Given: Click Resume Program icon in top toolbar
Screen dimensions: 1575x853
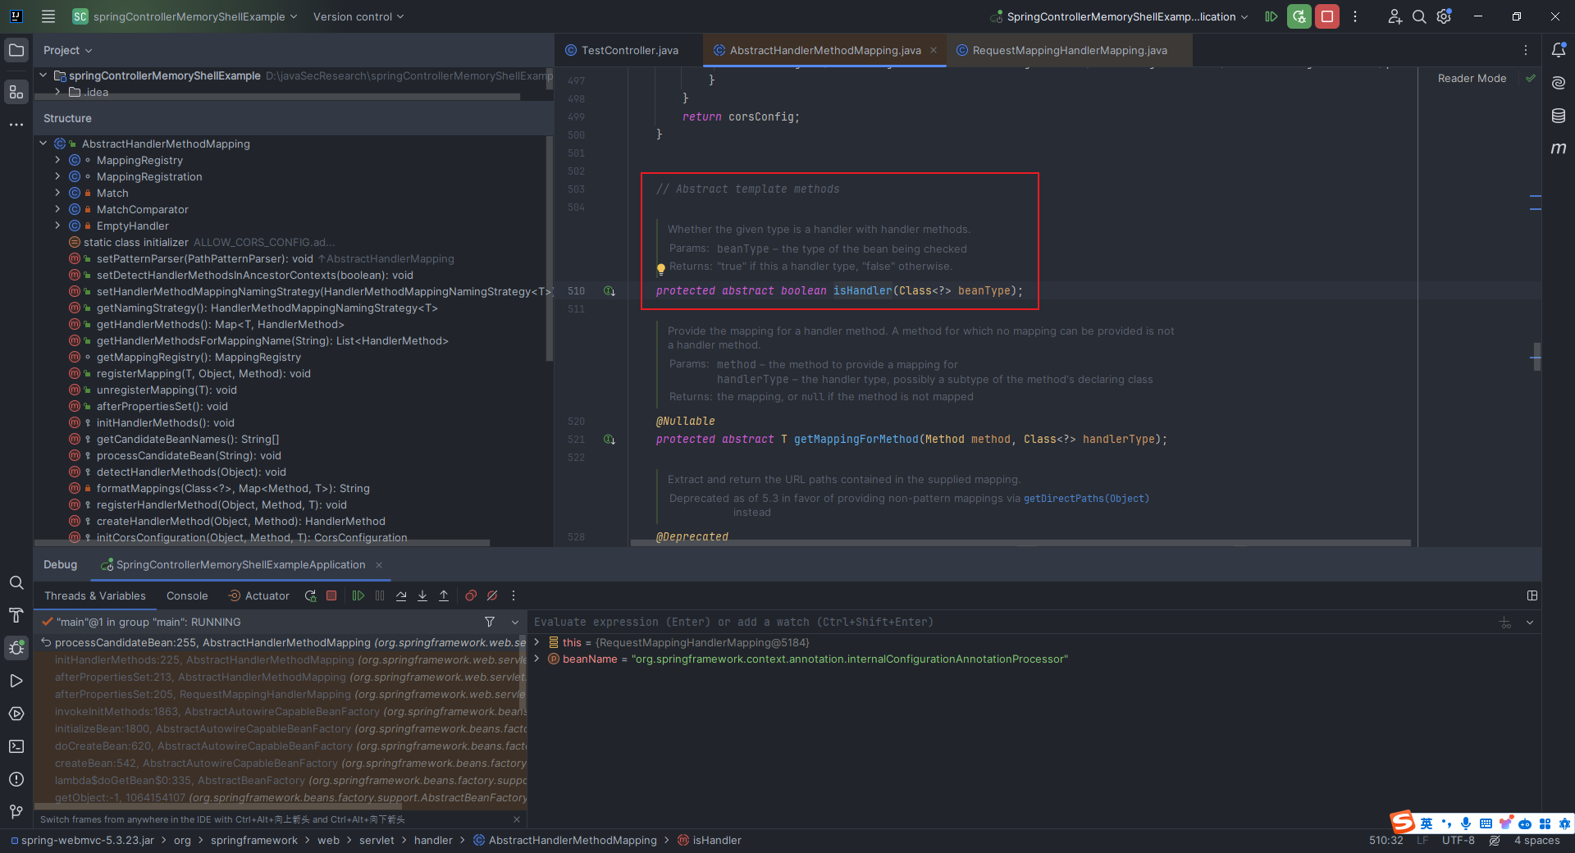Looking at the screenshot, I should [x=1271, y=16].
